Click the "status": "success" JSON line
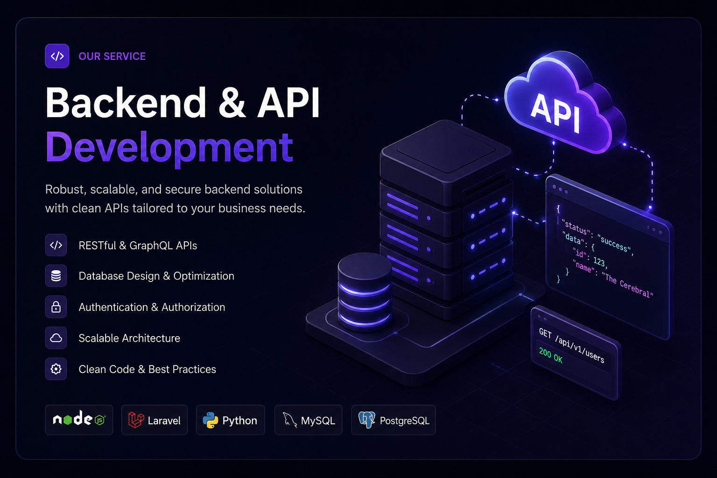 [x=597, y=237]
